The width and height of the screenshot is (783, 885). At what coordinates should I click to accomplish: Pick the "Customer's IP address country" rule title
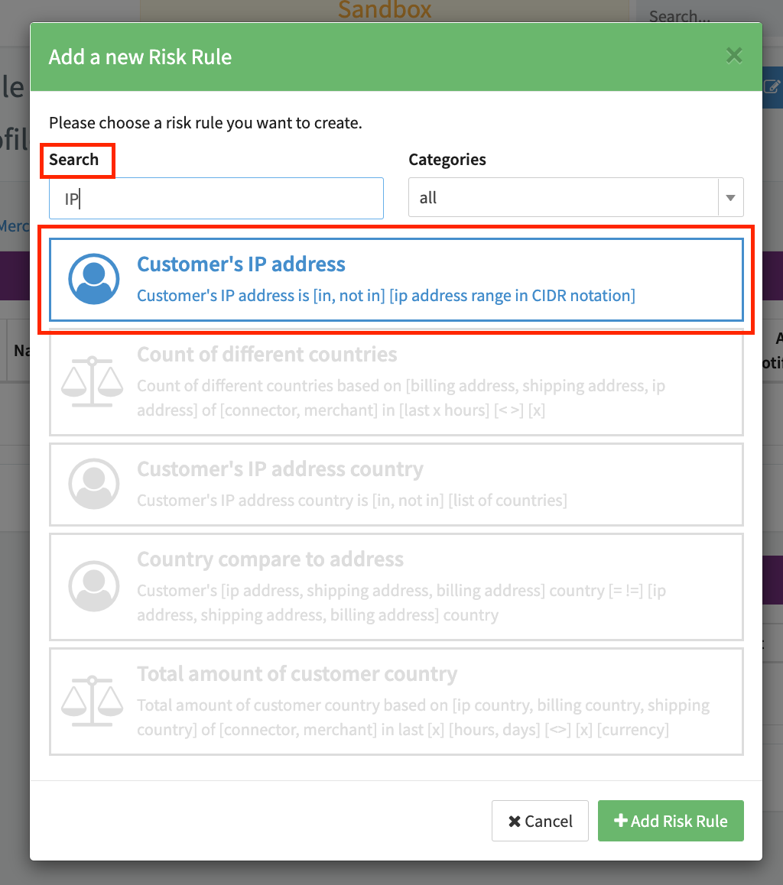pos(280,469)
